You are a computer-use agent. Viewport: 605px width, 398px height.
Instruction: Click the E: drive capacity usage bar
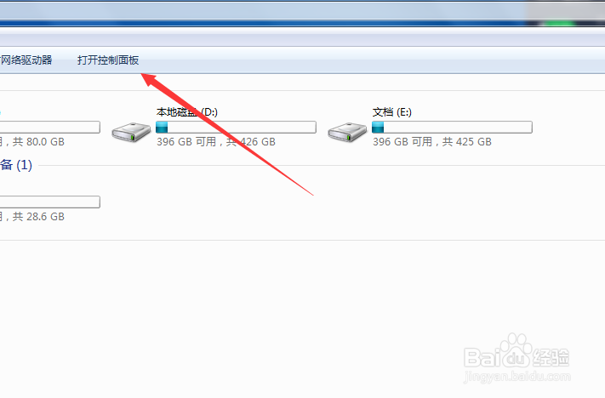point(452,128)
